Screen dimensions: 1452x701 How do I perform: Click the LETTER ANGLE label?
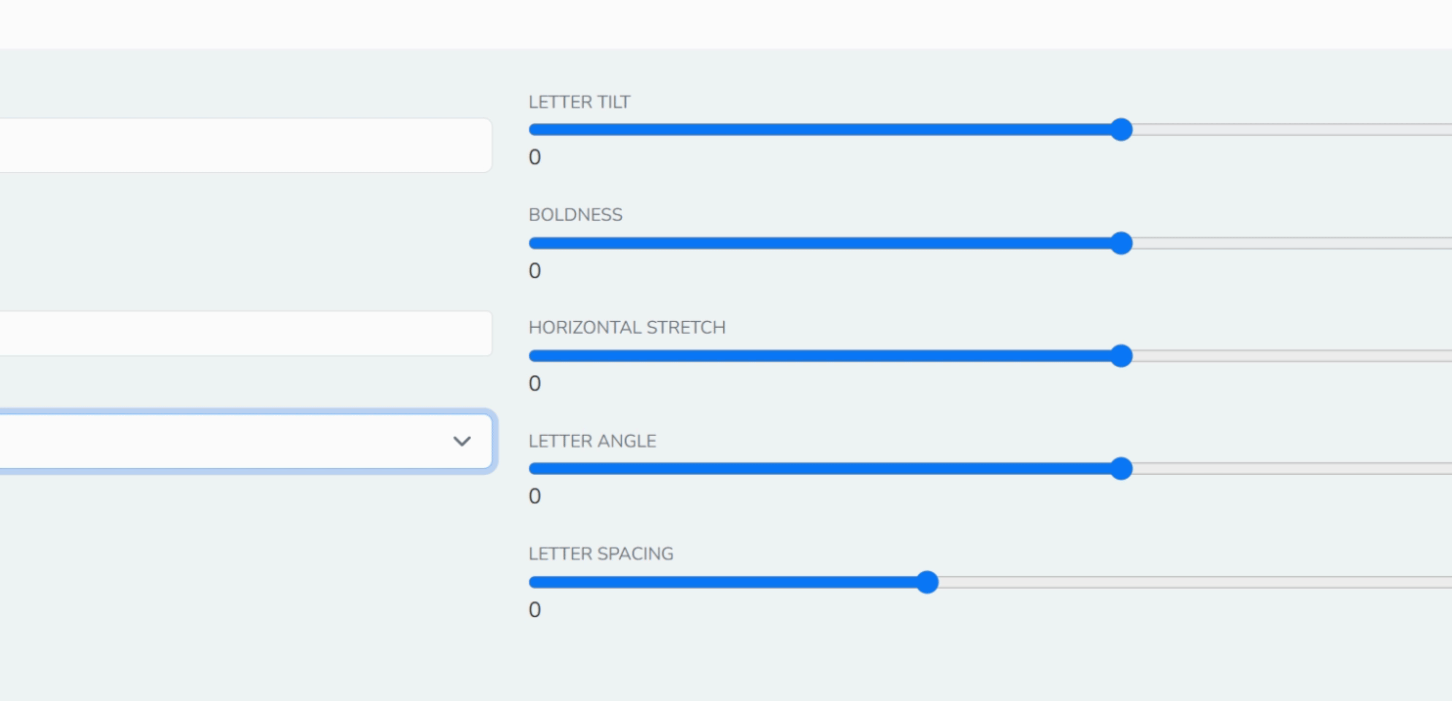coord(592,441)
